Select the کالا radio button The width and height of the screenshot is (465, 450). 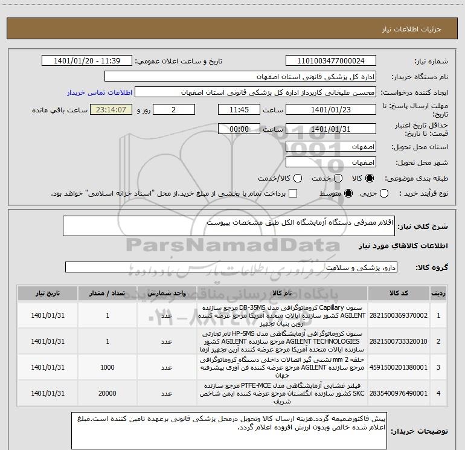(x=370, y=178)
